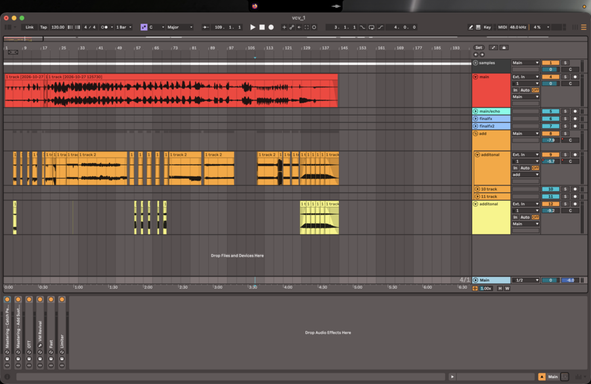Turn on Fast device activator

51,299
